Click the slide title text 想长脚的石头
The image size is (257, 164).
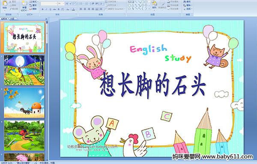[x=153, y=86]
